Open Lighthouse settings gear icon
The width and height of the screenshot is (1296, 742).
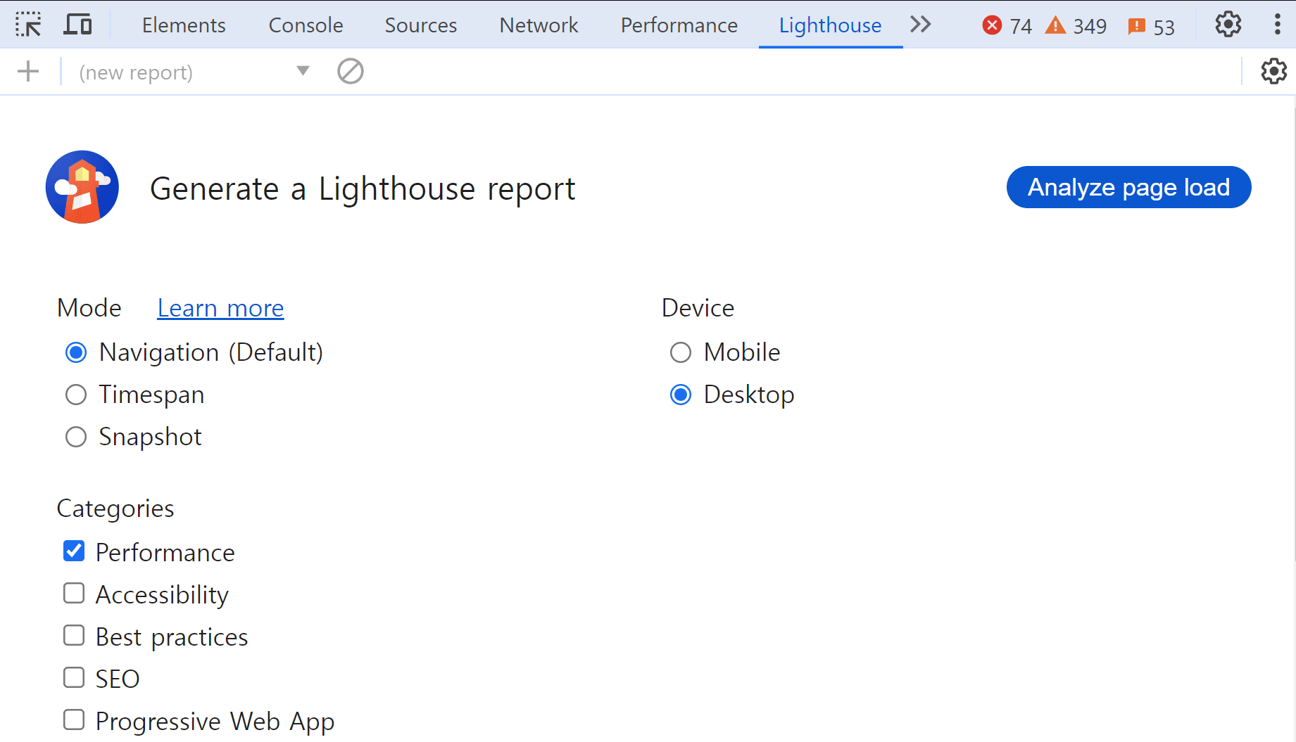[x=1273, y=72]
